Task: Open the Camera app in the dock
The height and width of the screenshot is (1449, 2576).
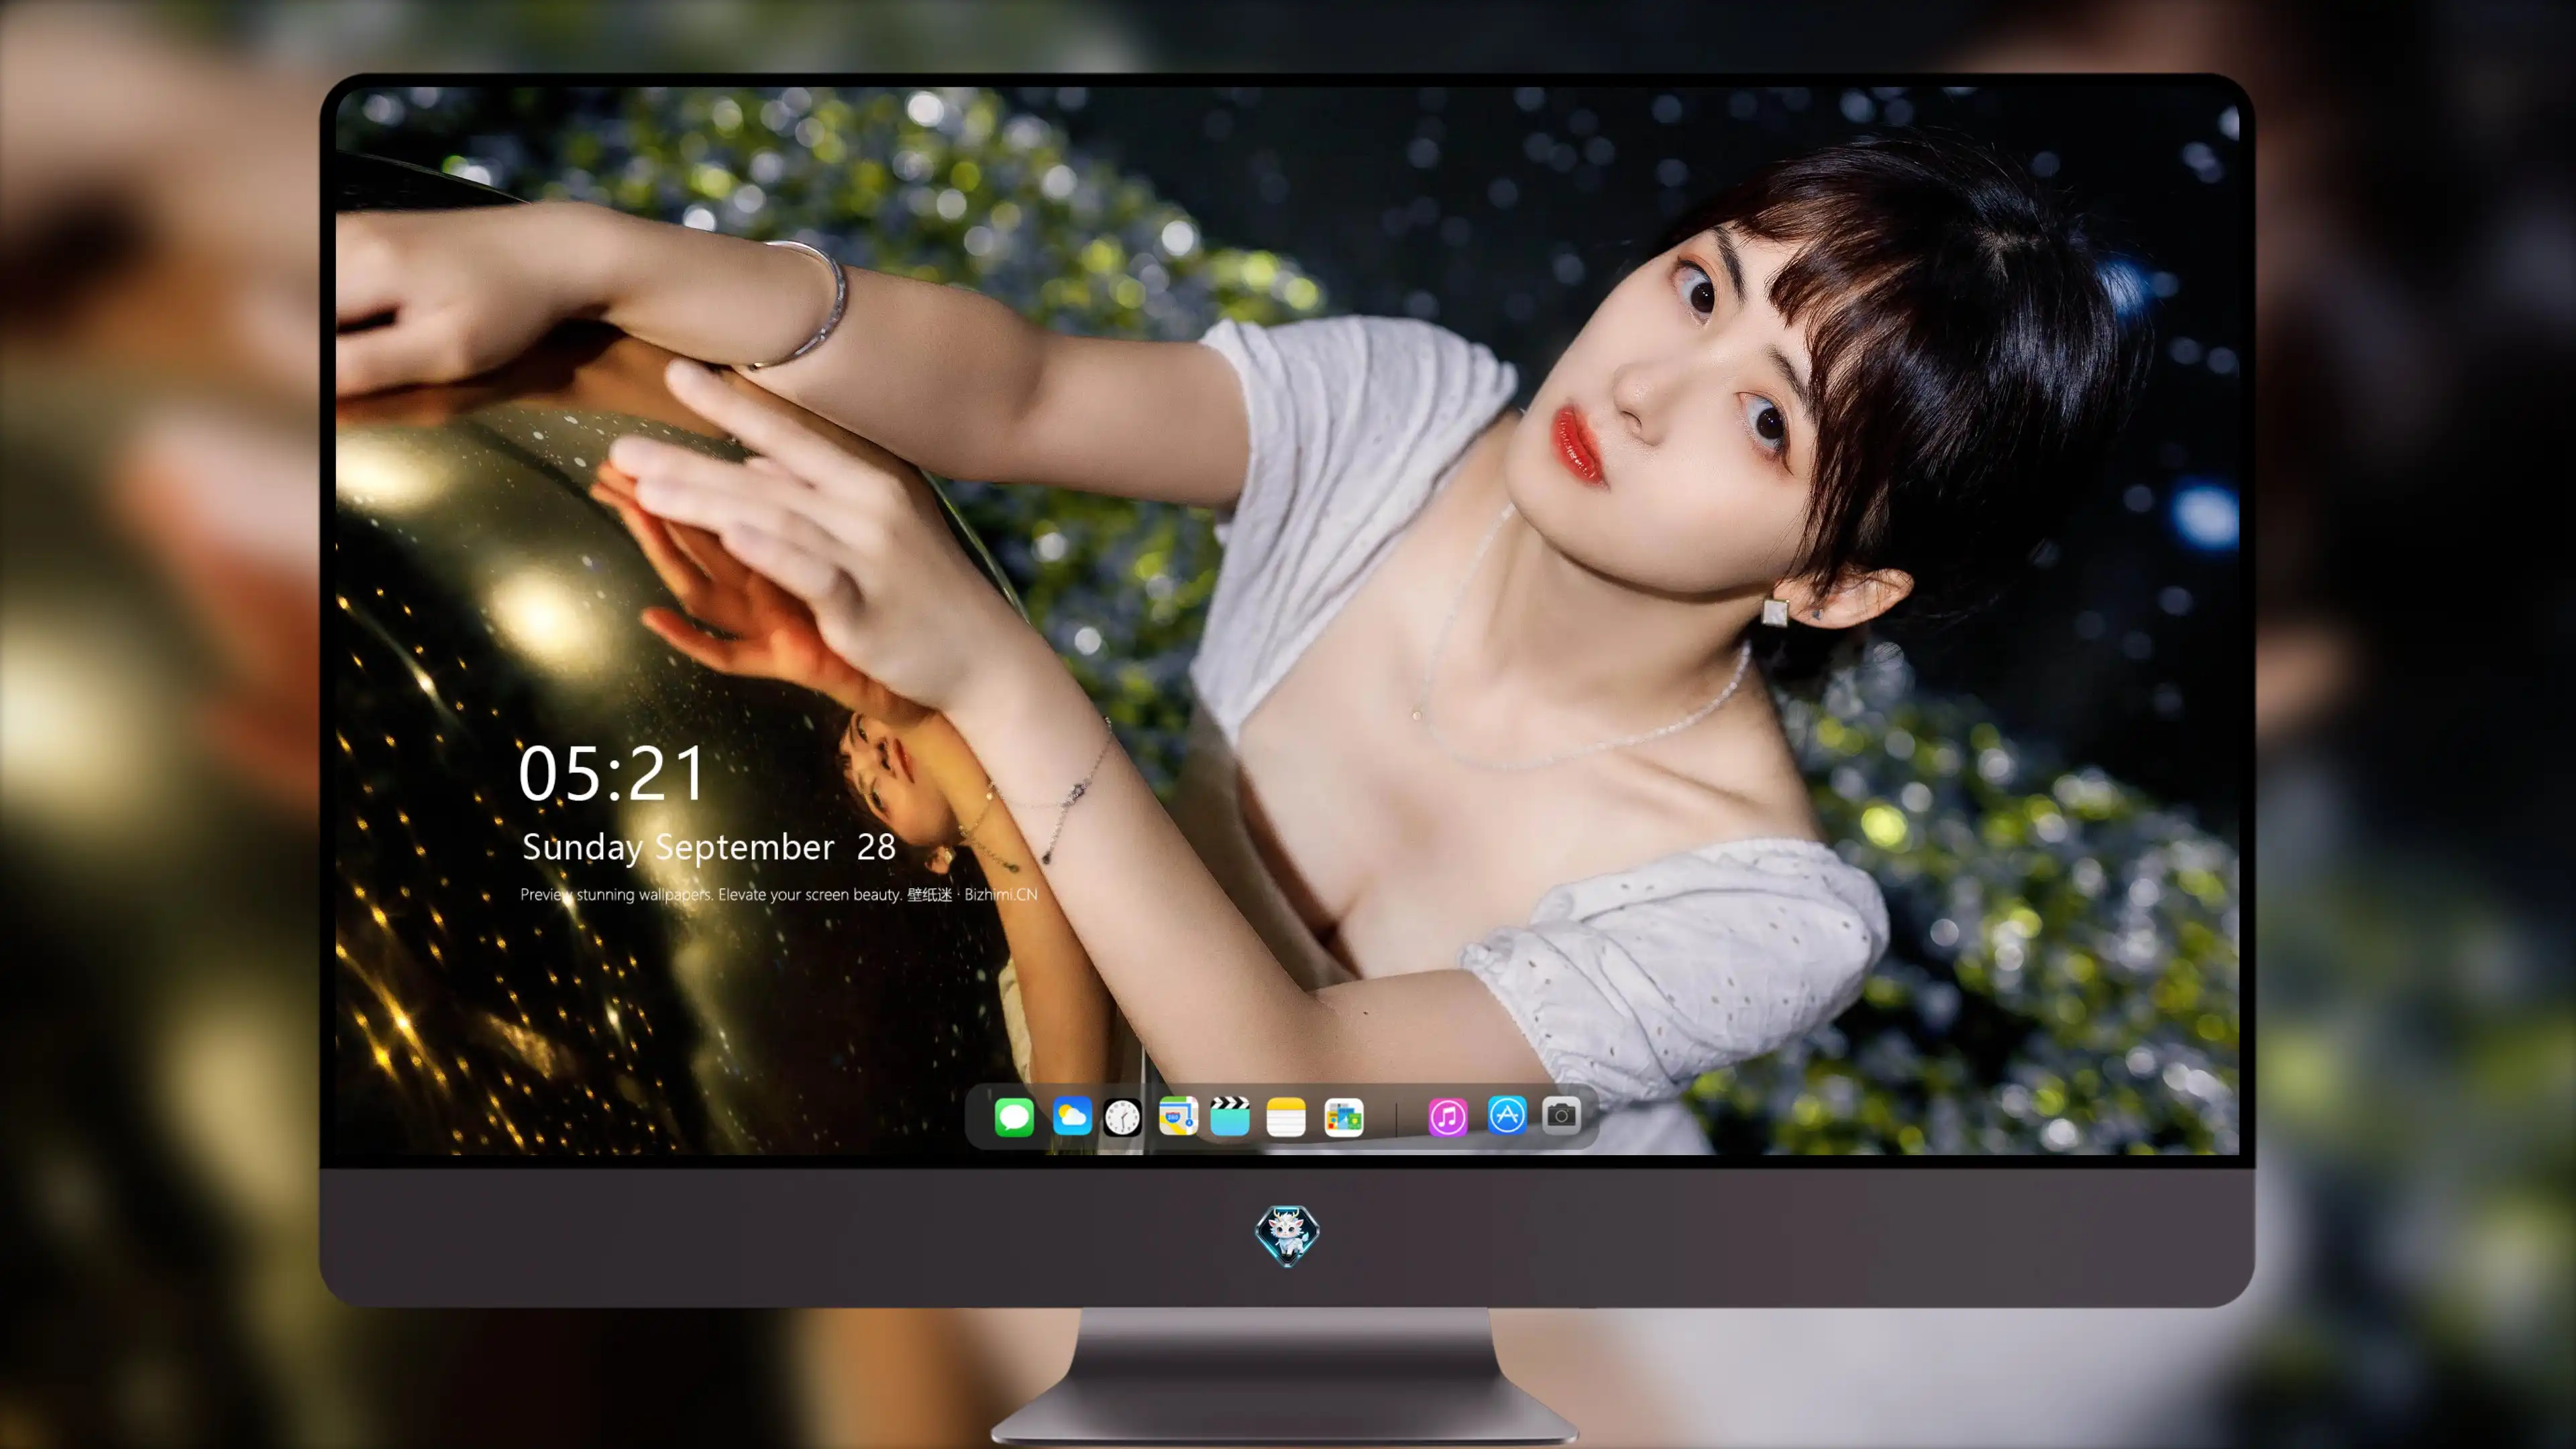Action: (1561, 1115)
